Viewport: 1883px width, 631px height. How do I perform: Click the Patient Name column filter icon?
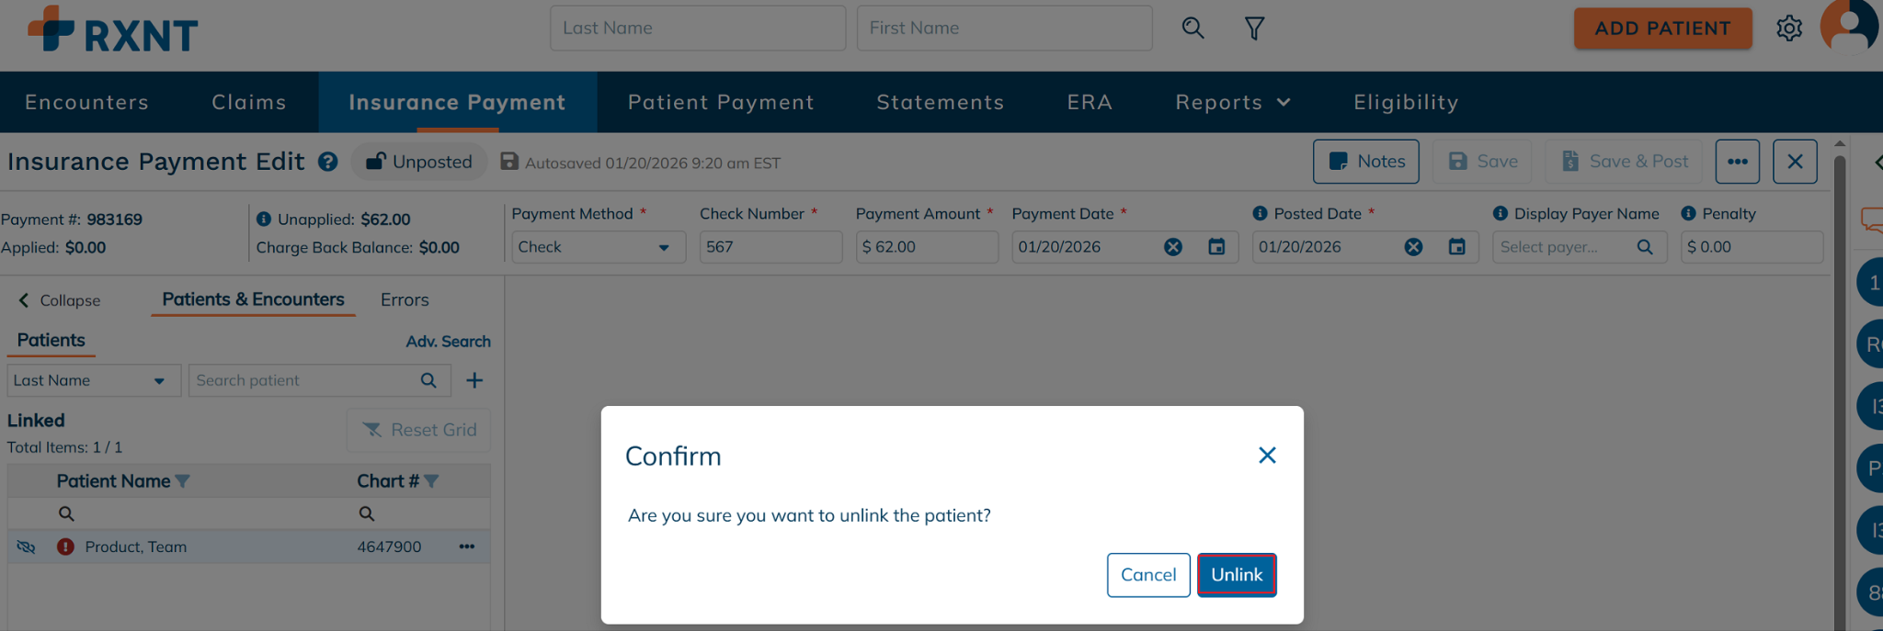click(x=183, y=481)
